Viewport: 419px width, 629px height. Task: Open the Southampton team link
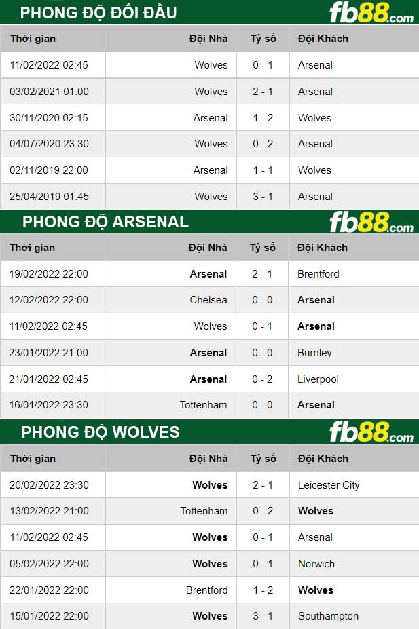tap(328, 616)
